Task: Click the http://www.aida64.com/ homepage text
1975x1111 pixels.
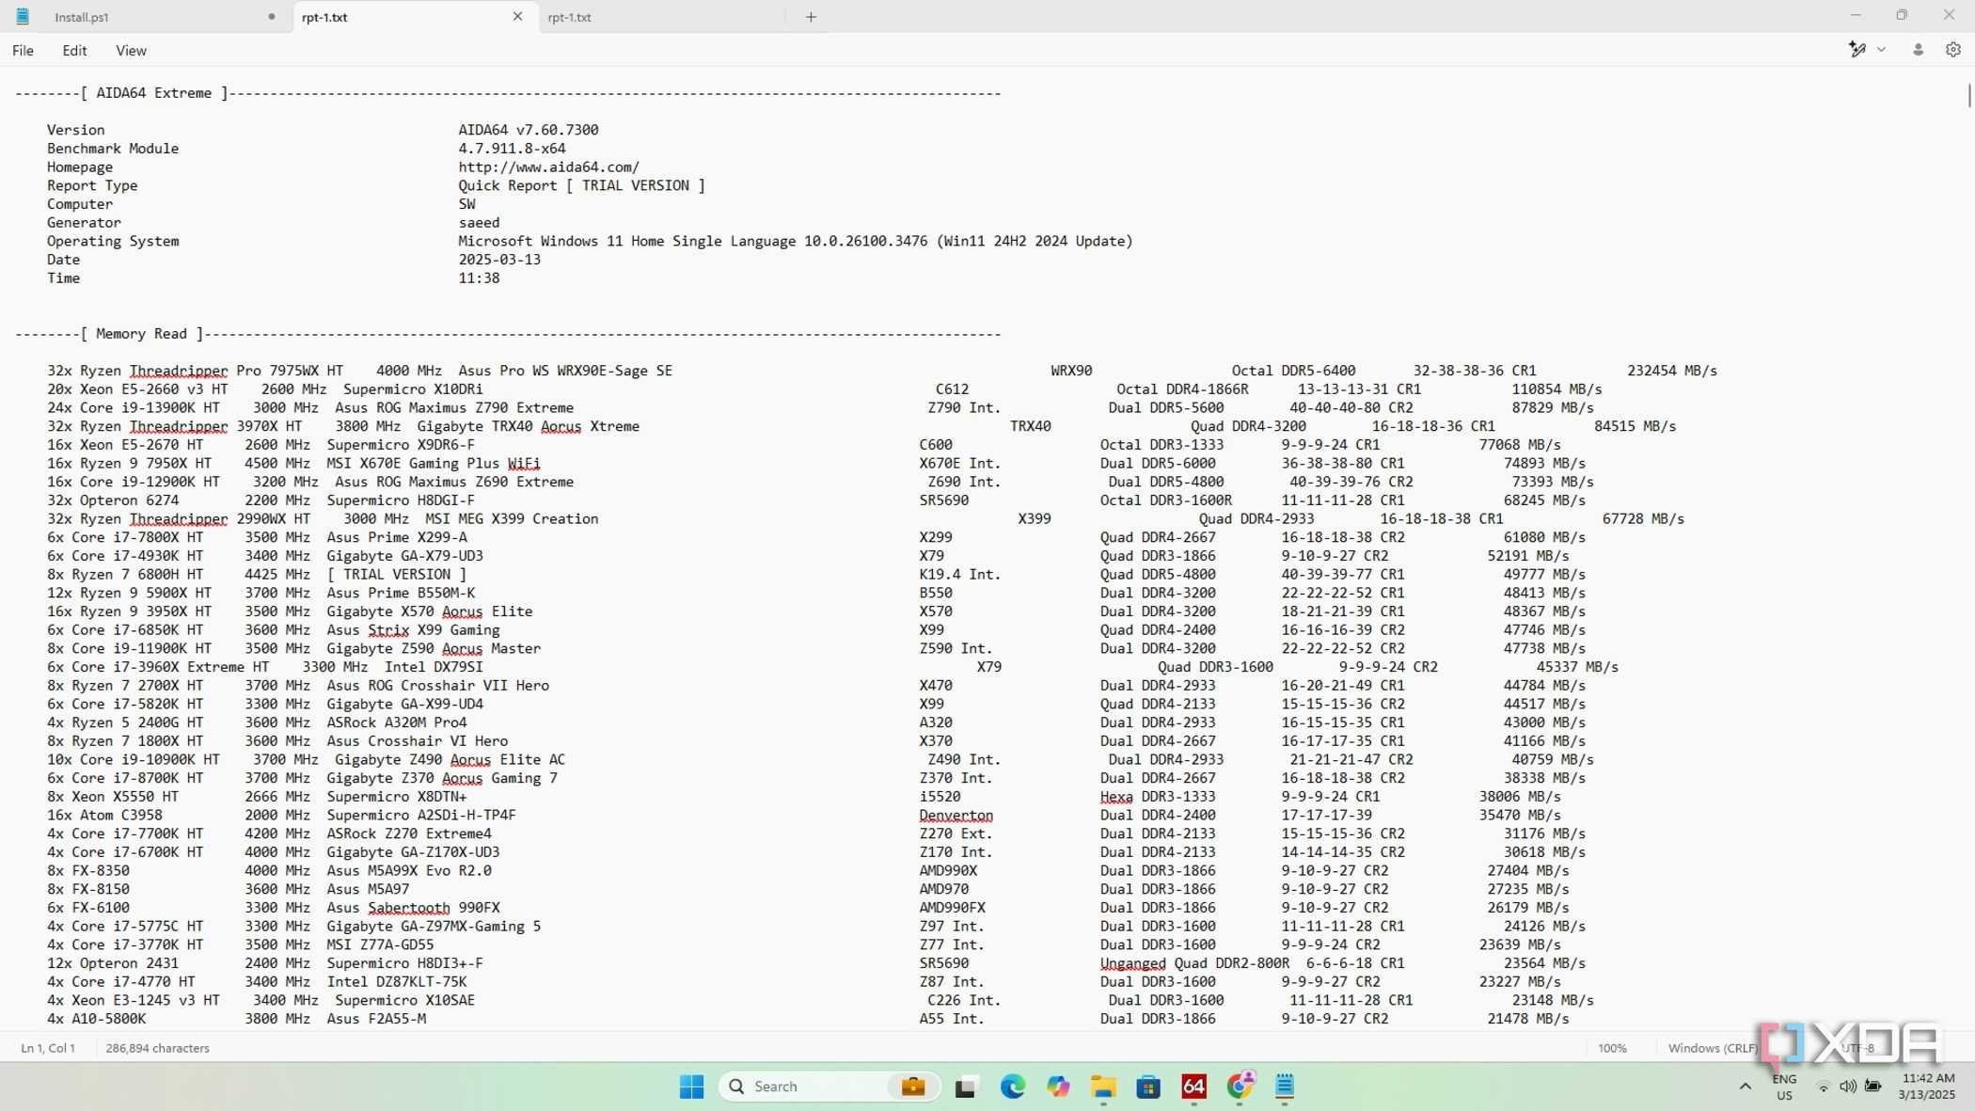Action: tap(549, 167)
